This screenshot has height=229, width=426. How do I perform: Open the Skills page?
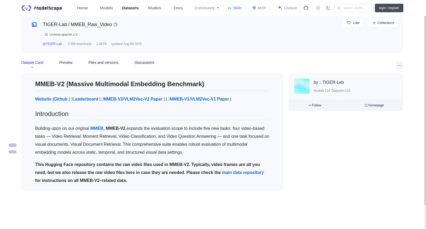point(235,8)
